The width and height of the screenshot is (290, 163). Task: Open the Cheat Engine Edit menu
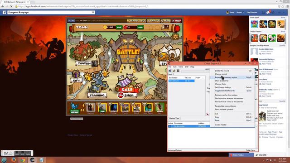click(x=175, y=67)
